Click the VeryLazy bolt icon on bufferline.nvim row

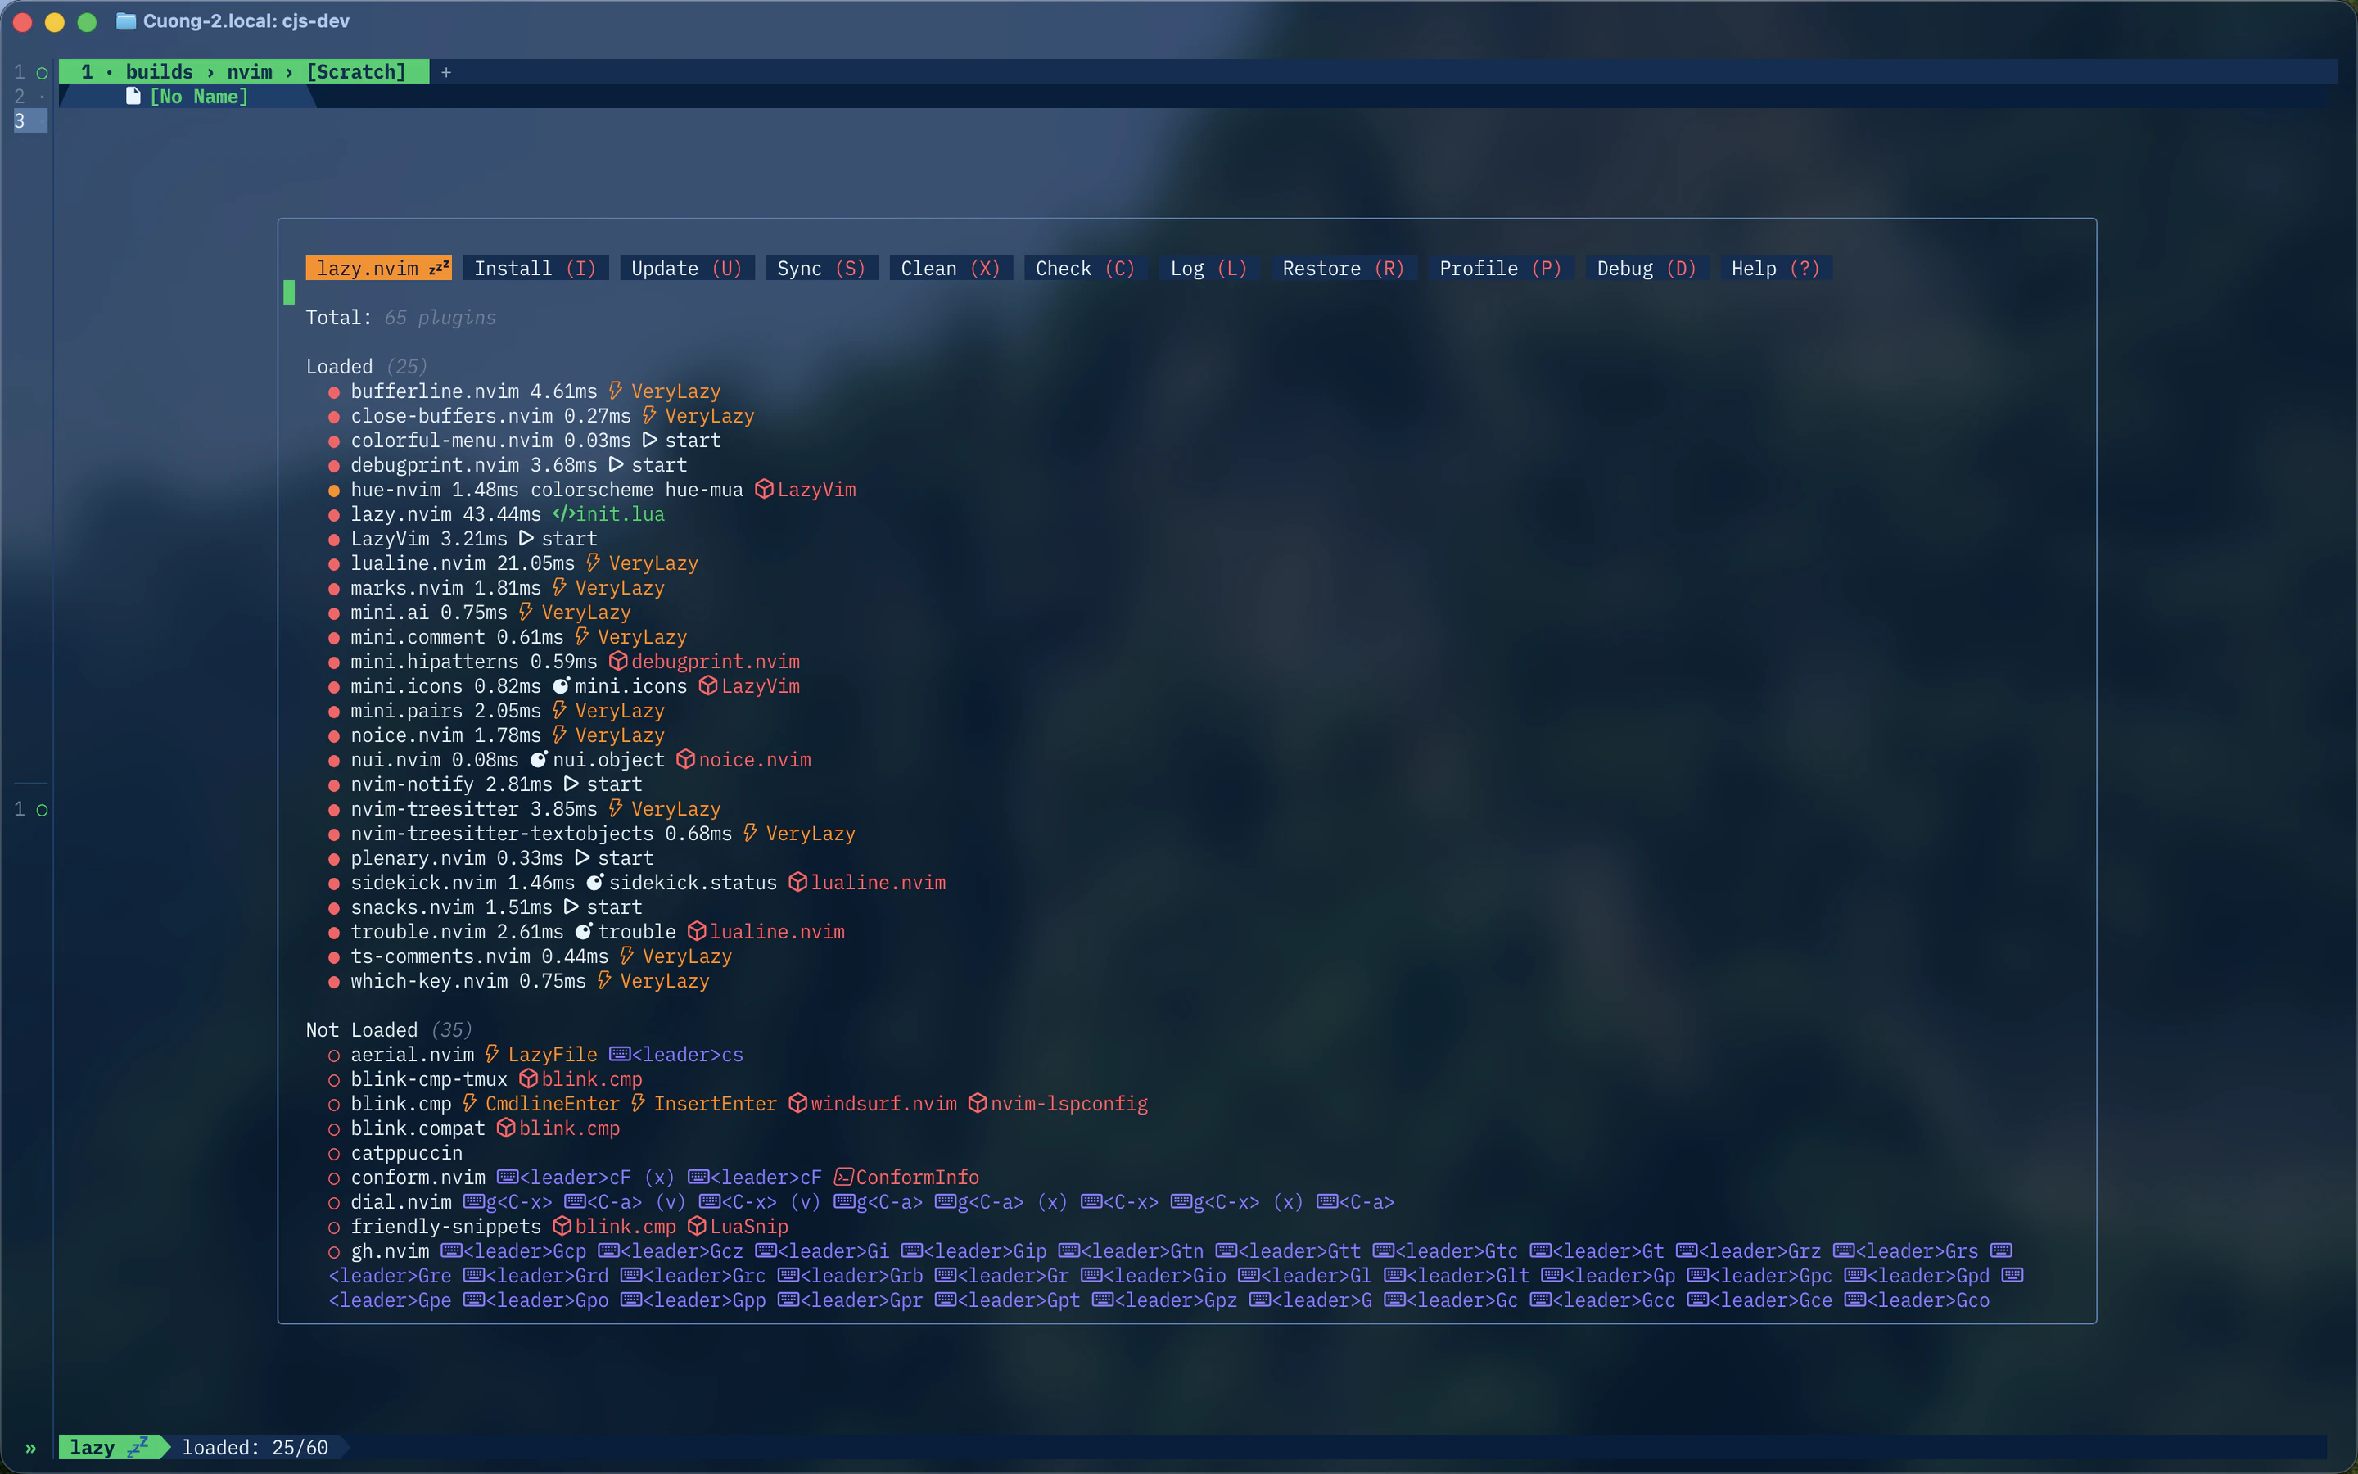pos(616,391)
